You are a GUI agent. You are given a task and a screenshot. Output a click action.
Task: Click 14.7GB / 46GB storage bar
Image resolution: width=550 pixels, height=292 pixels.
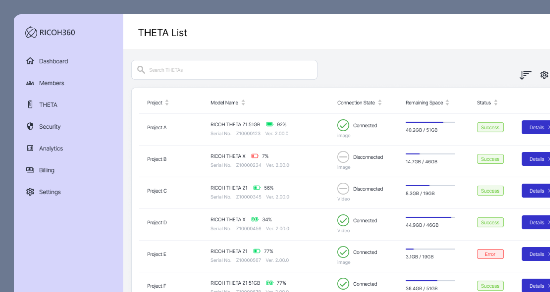coord(430,154)
